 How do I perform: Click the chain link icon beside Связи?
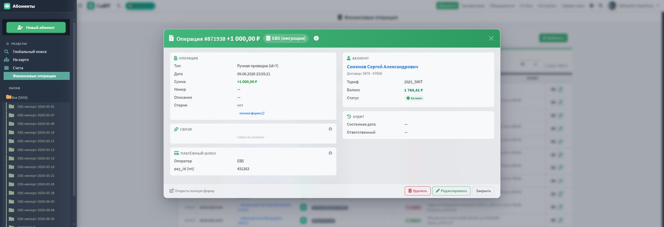[x=176, y=129]
